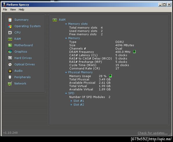Open the Network section label
This screenshot has width=173, height=142.
click(20, 84)
